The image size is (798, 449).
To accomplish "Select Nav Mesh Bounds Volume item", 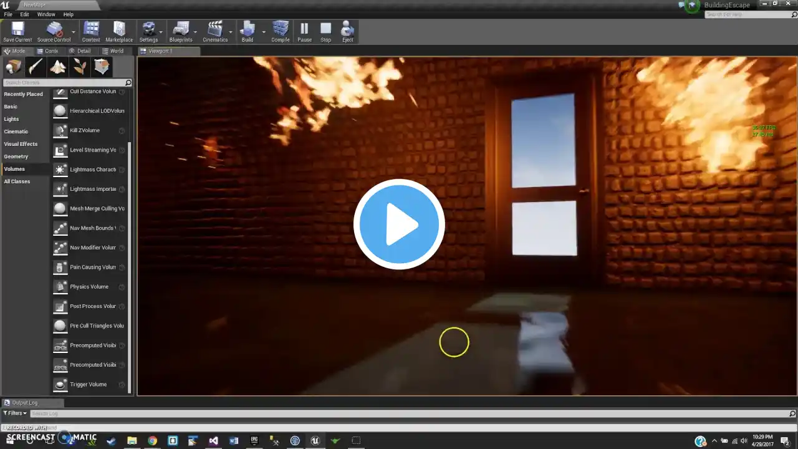I will click(x=89, y=228).
